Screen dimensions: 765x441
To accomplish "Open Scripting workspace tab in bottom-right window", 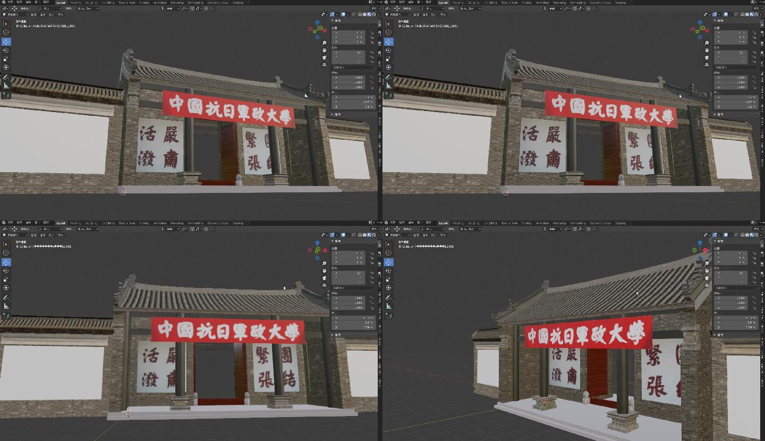I will [x=620, y=223].
